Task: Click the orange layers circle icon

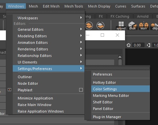Action: 89,26
